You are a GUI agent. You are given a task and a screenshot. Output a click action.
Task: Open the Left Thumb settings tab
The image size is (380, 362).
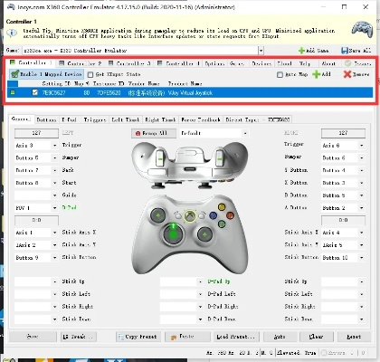[x=126, y=119]
